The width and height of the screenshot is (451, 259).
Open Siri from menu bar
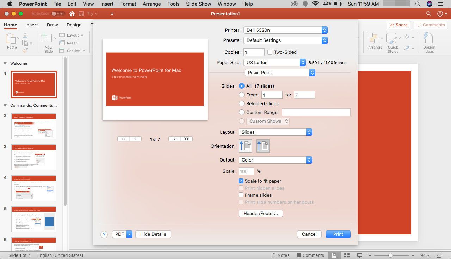tap(430, 4)
